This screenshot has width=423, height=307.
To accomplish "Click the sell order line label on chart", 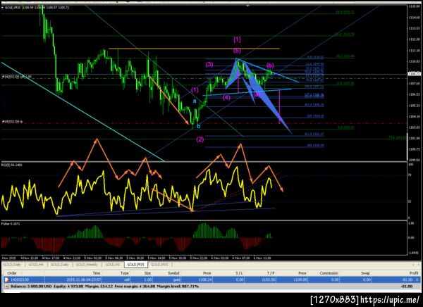I will [x=17, y=77].
